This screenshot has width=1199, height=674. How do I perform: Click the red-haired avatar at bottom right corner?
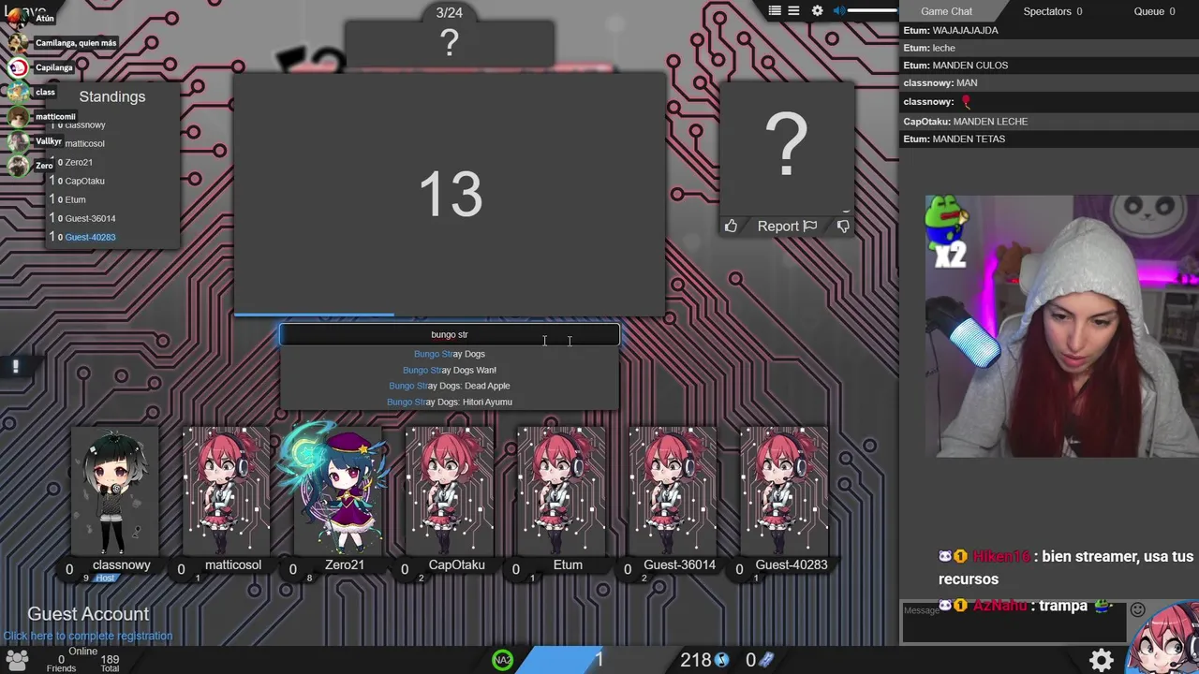coord(1164,639)
